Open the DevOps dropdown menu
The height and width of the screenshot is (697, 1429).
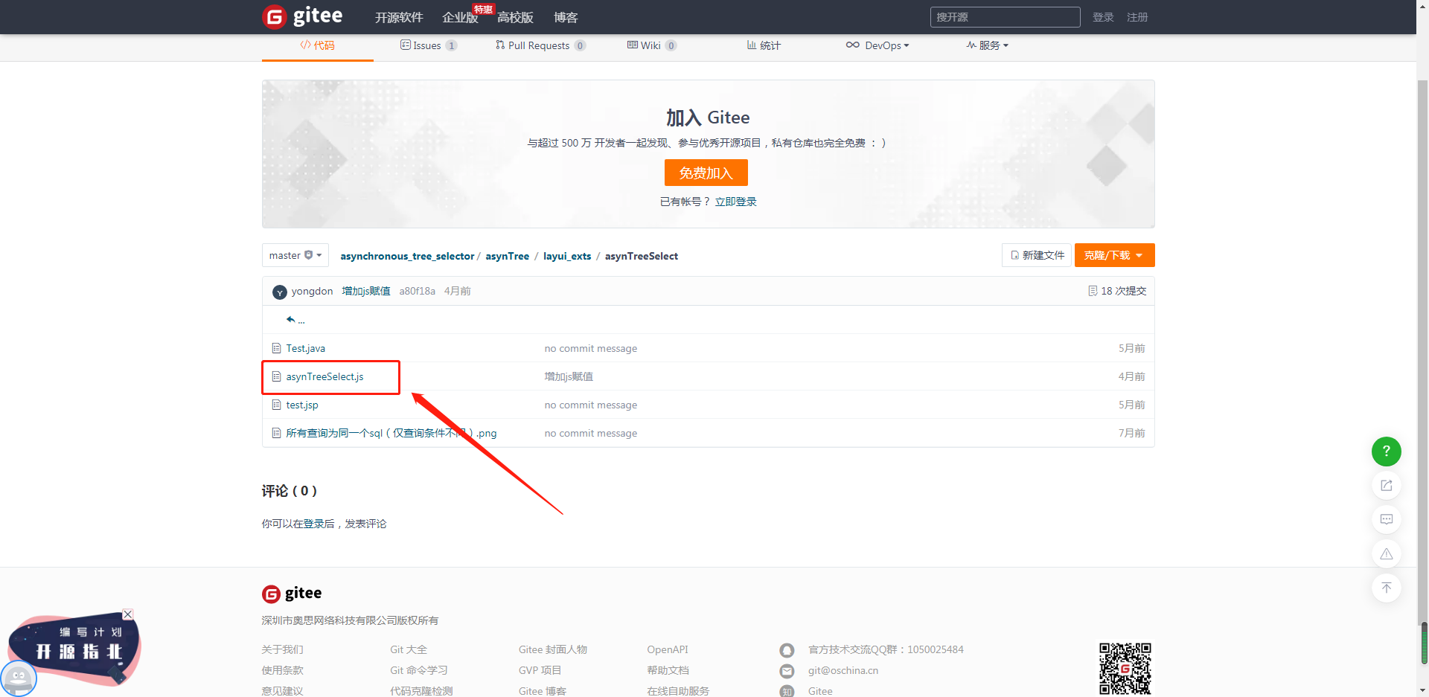point(878,45)
